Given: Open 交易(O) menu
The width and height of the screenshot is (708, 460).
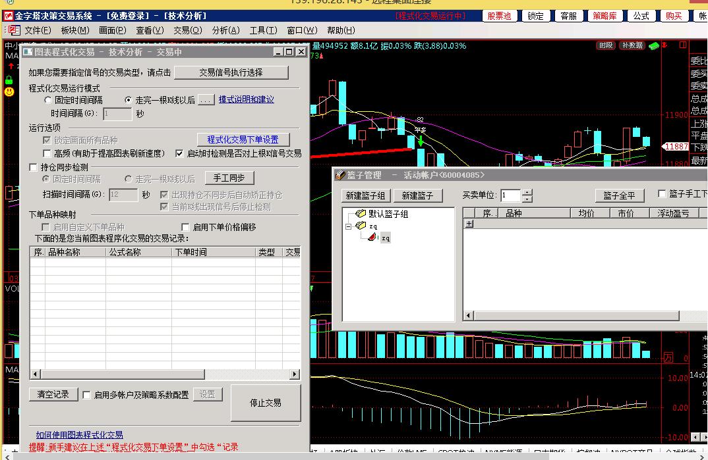Looking at the screenshot, I should 188,30.
